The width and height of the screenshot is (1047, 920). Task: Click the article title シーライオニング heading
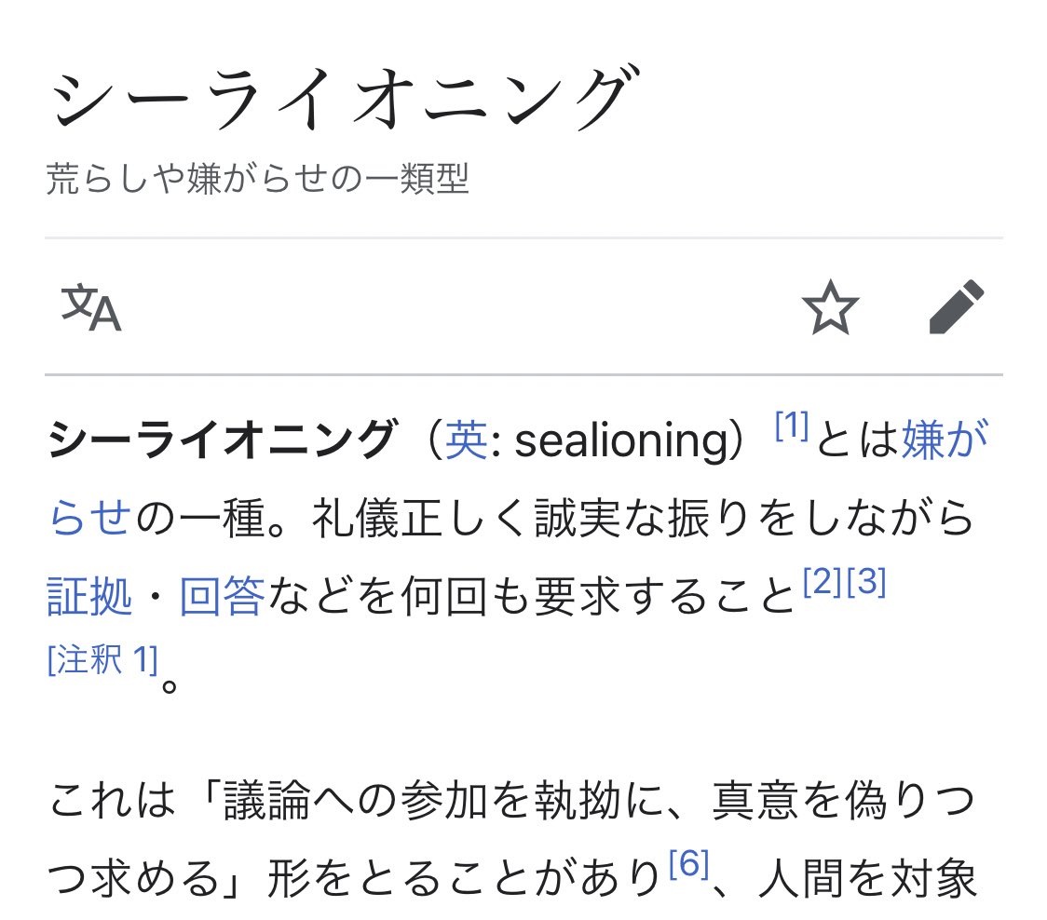pyautogui.click(x=345, y=97)
